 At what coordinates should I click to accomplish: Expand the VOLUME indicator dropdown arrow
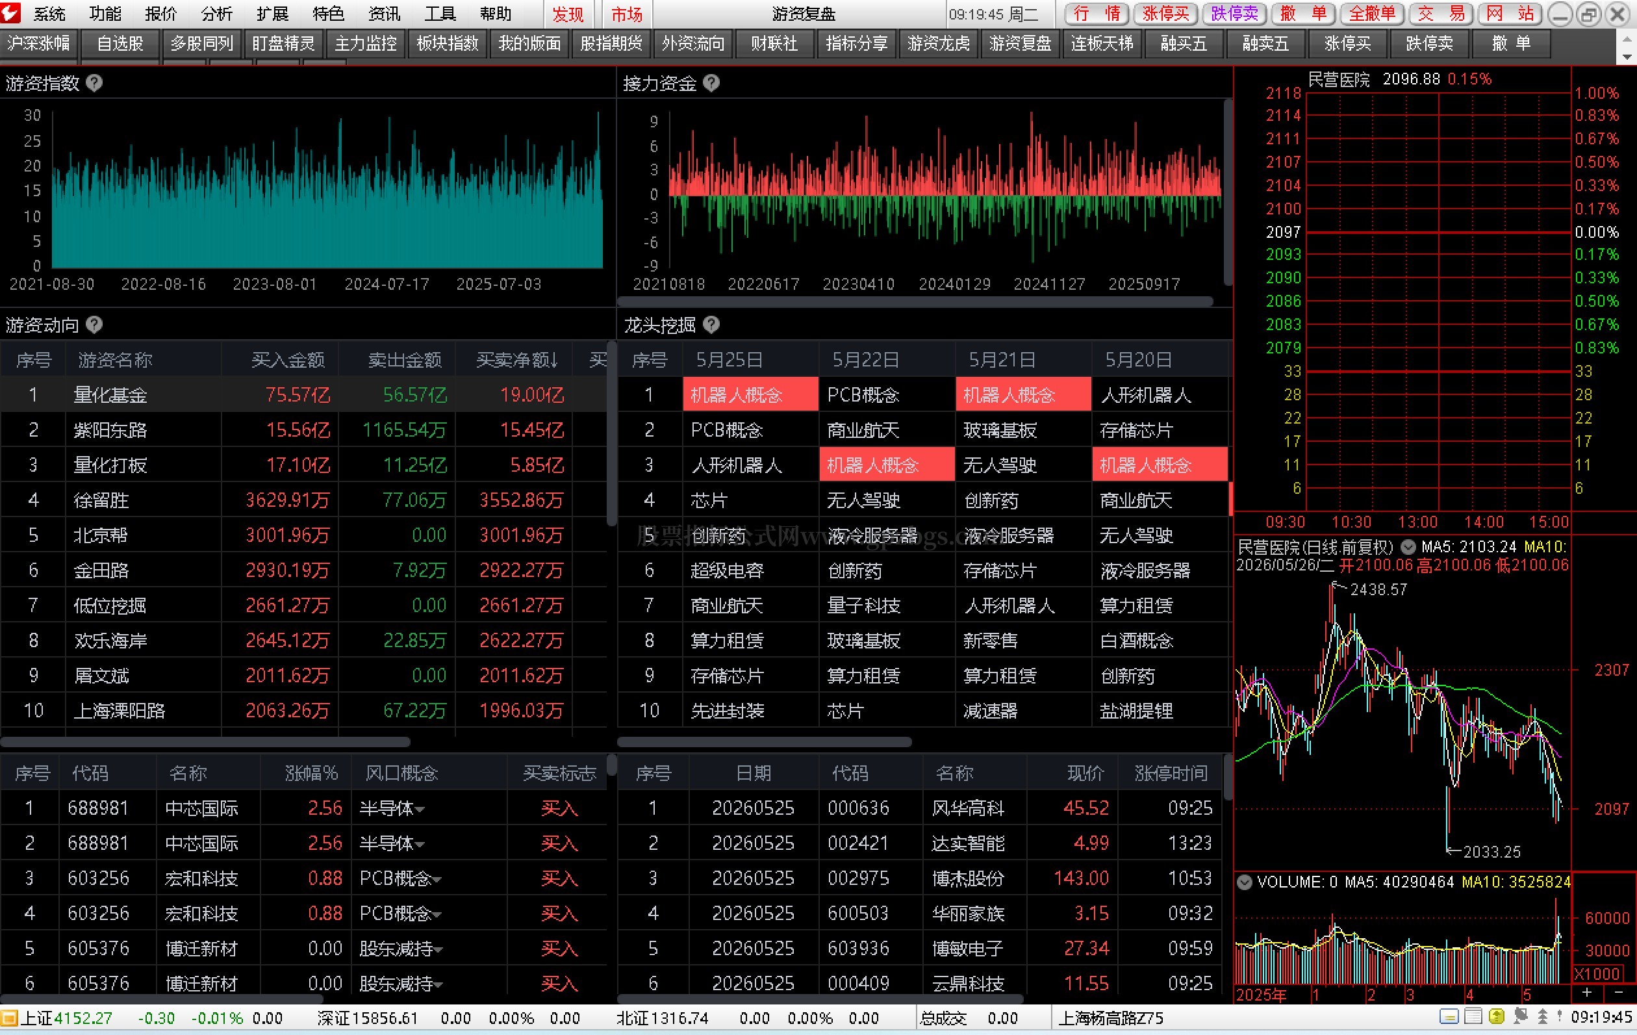1245,882
